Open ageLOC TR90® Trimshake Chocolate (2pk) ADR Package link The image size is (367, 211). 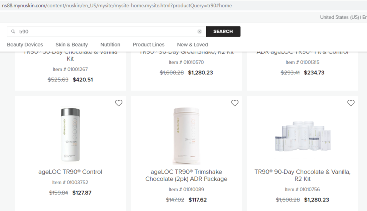point(186,175)
